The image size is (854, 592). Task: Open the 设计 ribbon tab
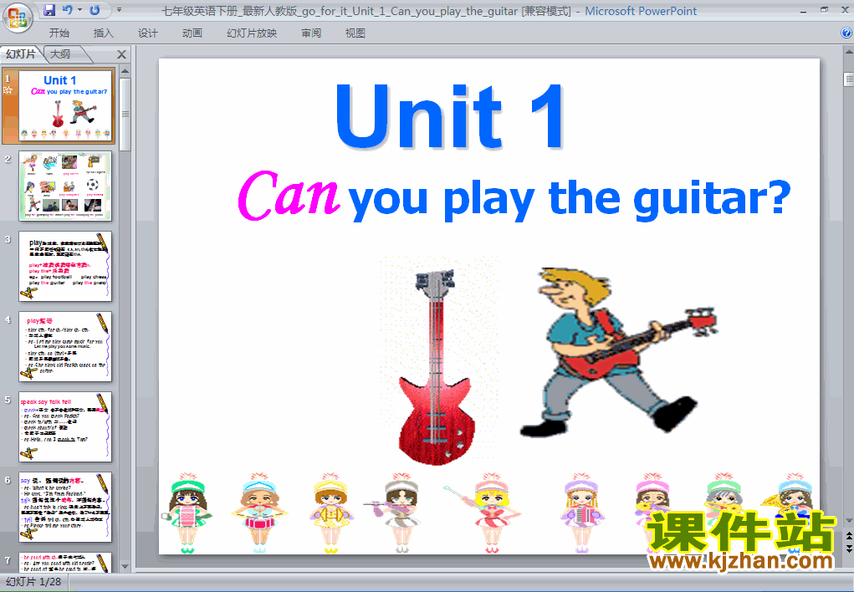coord(147,33)
